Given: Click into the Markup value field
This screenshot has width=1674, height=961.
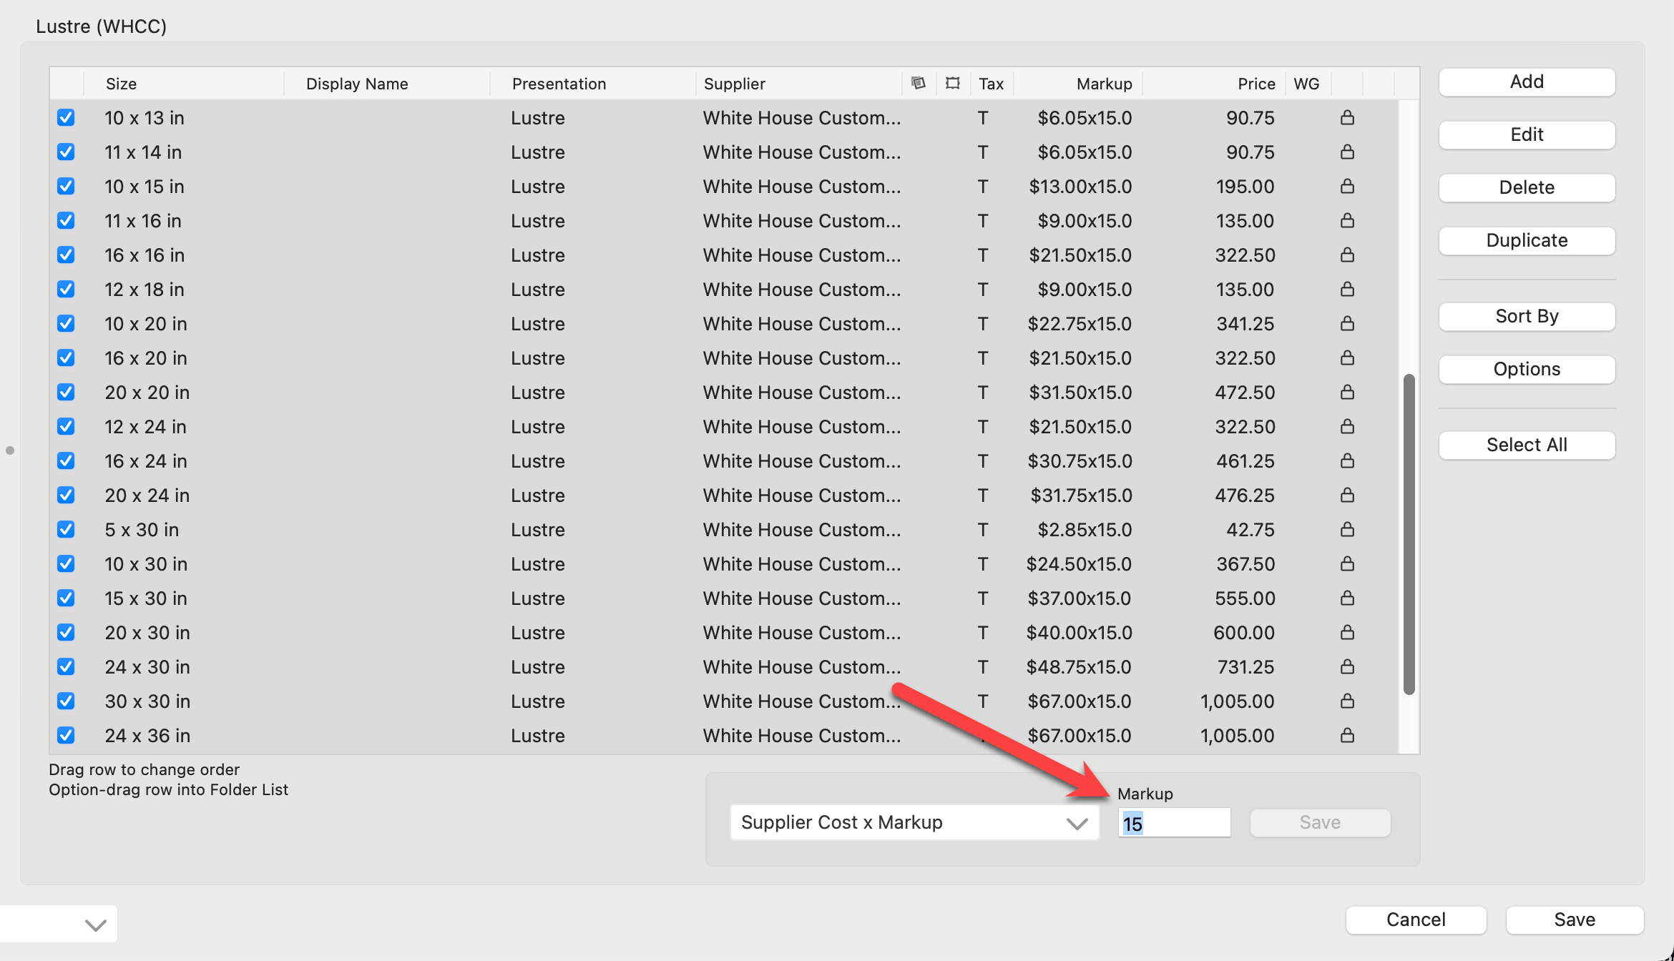Looking at the screenshot, I should pyautogui.click(x=1173, y=823).
